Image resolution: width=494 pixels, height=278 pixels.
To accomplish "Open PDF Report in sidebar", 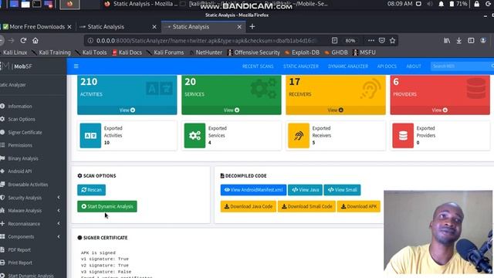I will point(19,250).
